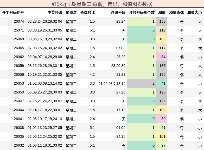Select the 和值大小 column header
204x150 pixels.
pos(195,12)
